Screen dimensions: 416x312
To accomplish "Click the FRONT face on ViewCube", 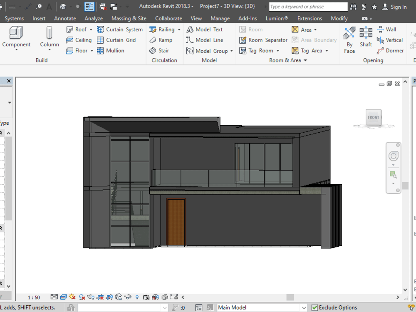I will coord(373,117).
